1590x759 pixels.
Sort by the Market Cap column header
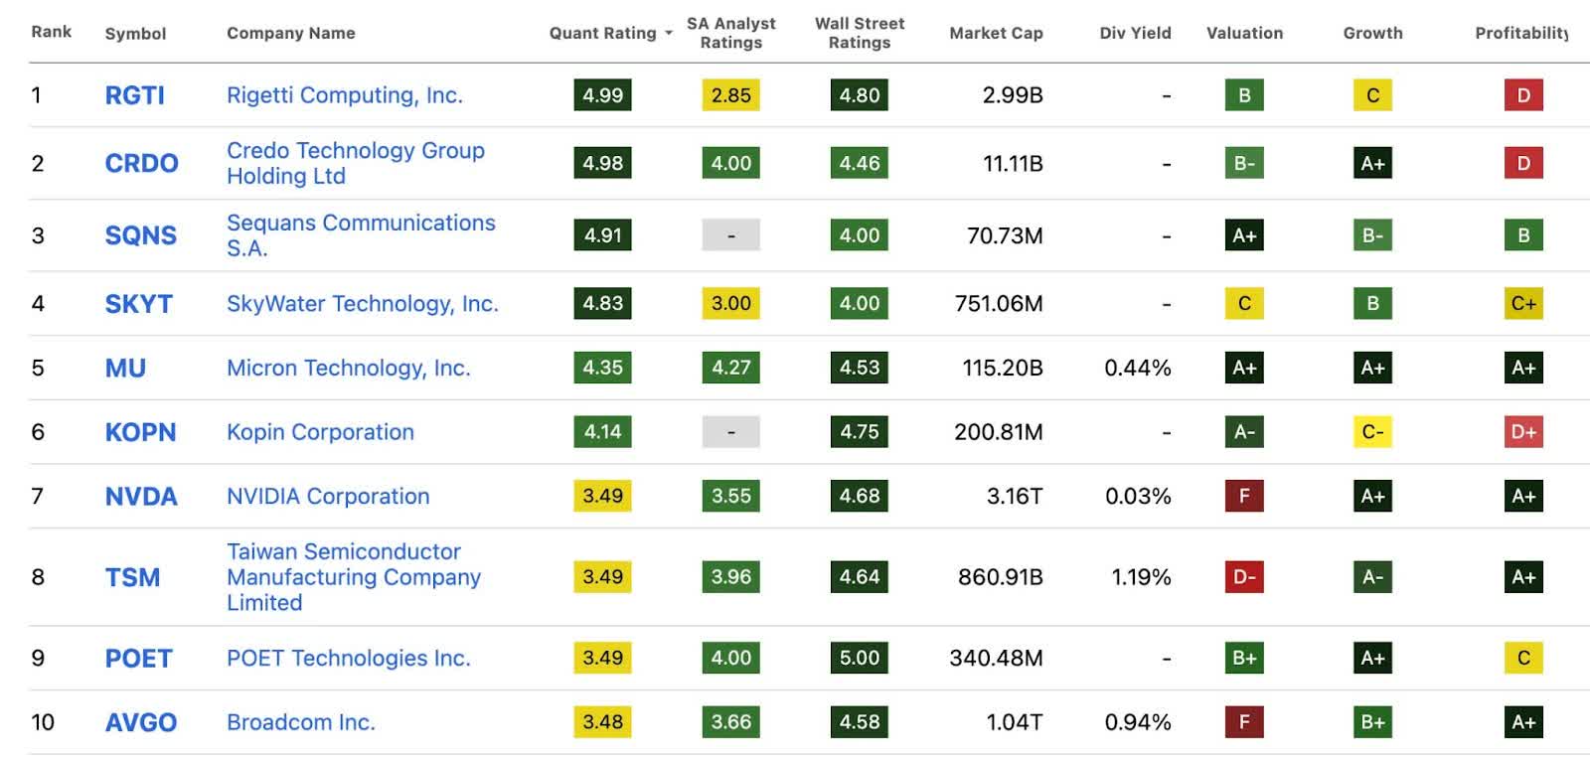(x=996, y=33)
